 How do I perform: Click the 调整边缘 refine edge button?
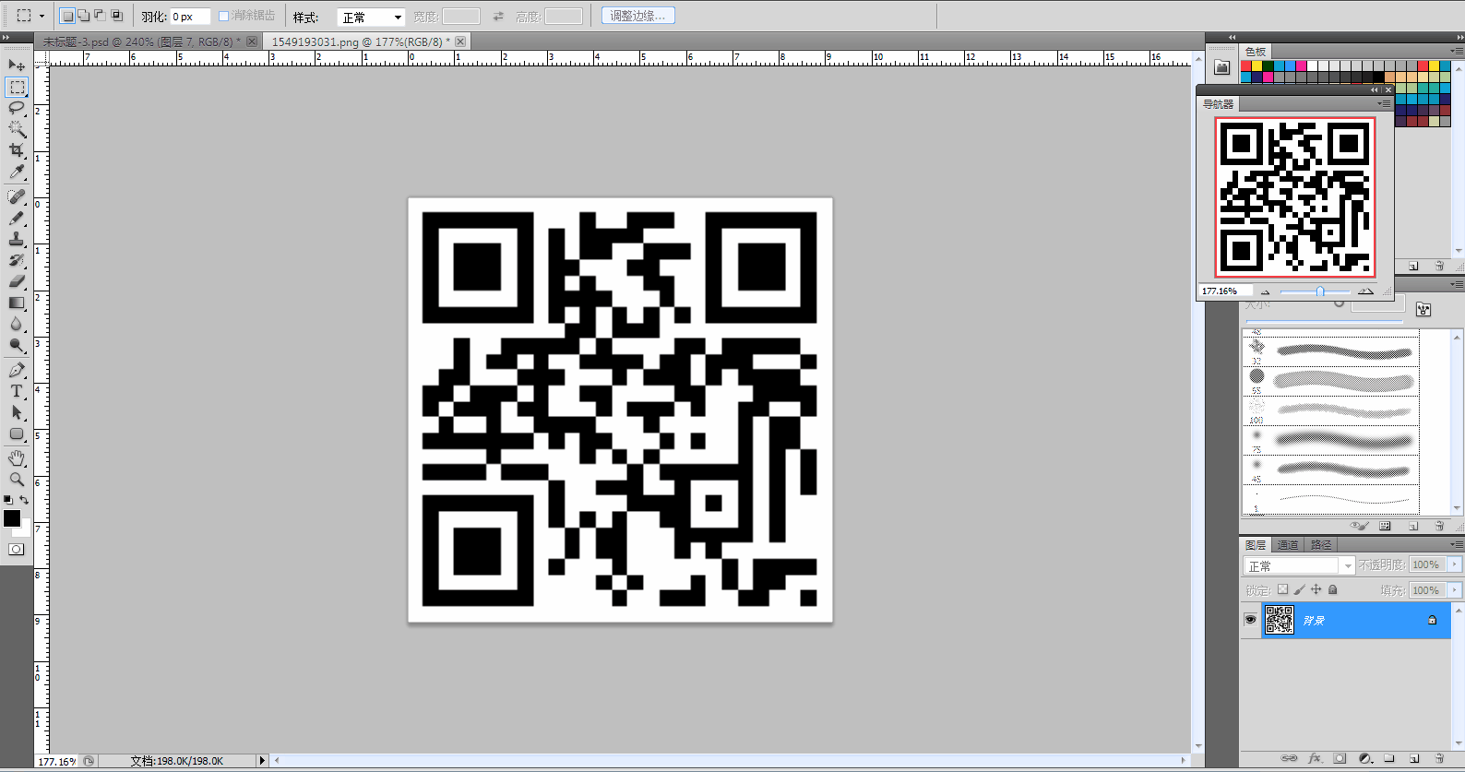point(637,16)
